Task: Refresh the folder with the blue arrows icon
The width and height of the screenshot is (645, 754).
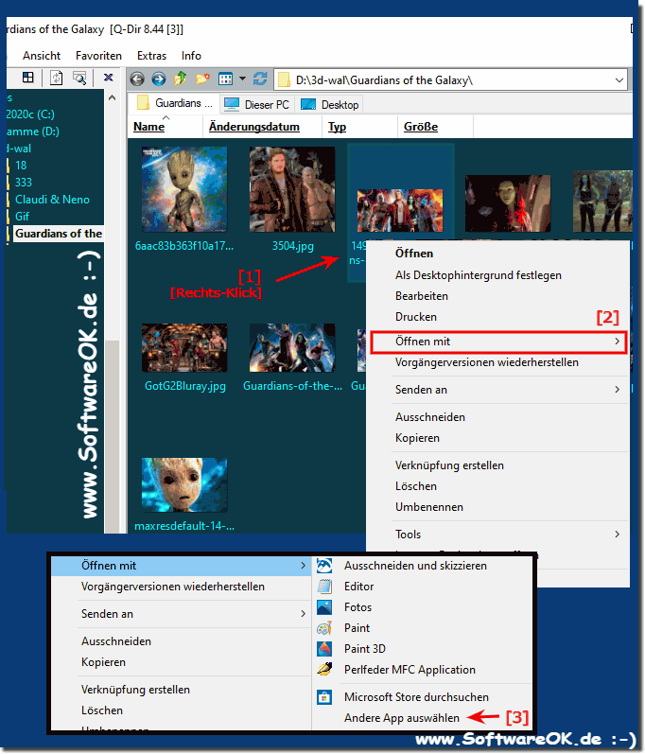Action: (260, 79)
